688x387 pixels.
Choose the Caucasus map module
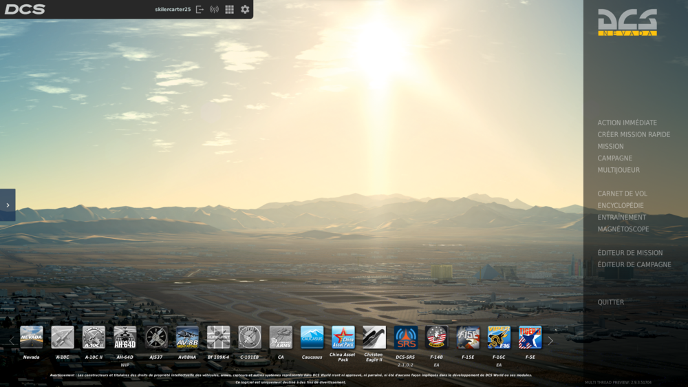click(312, 337)
